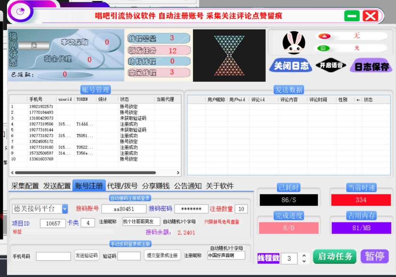Decrease 线程数 with the down arrow

(x=304, y=261)
